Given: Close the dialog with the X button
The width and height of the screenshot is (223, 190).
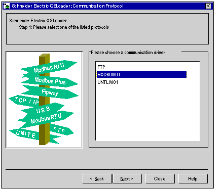Looking at the screenshot, I should pyautogui.click(x=208, y=6).
